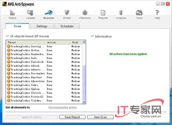
Task: Select the Scanner magnifier icon
Action: [49, 12]
